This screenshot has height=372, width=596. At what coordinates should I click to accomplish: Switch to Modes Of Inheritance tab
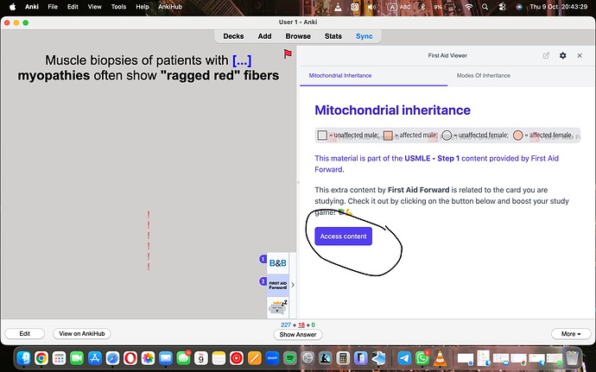484,76
